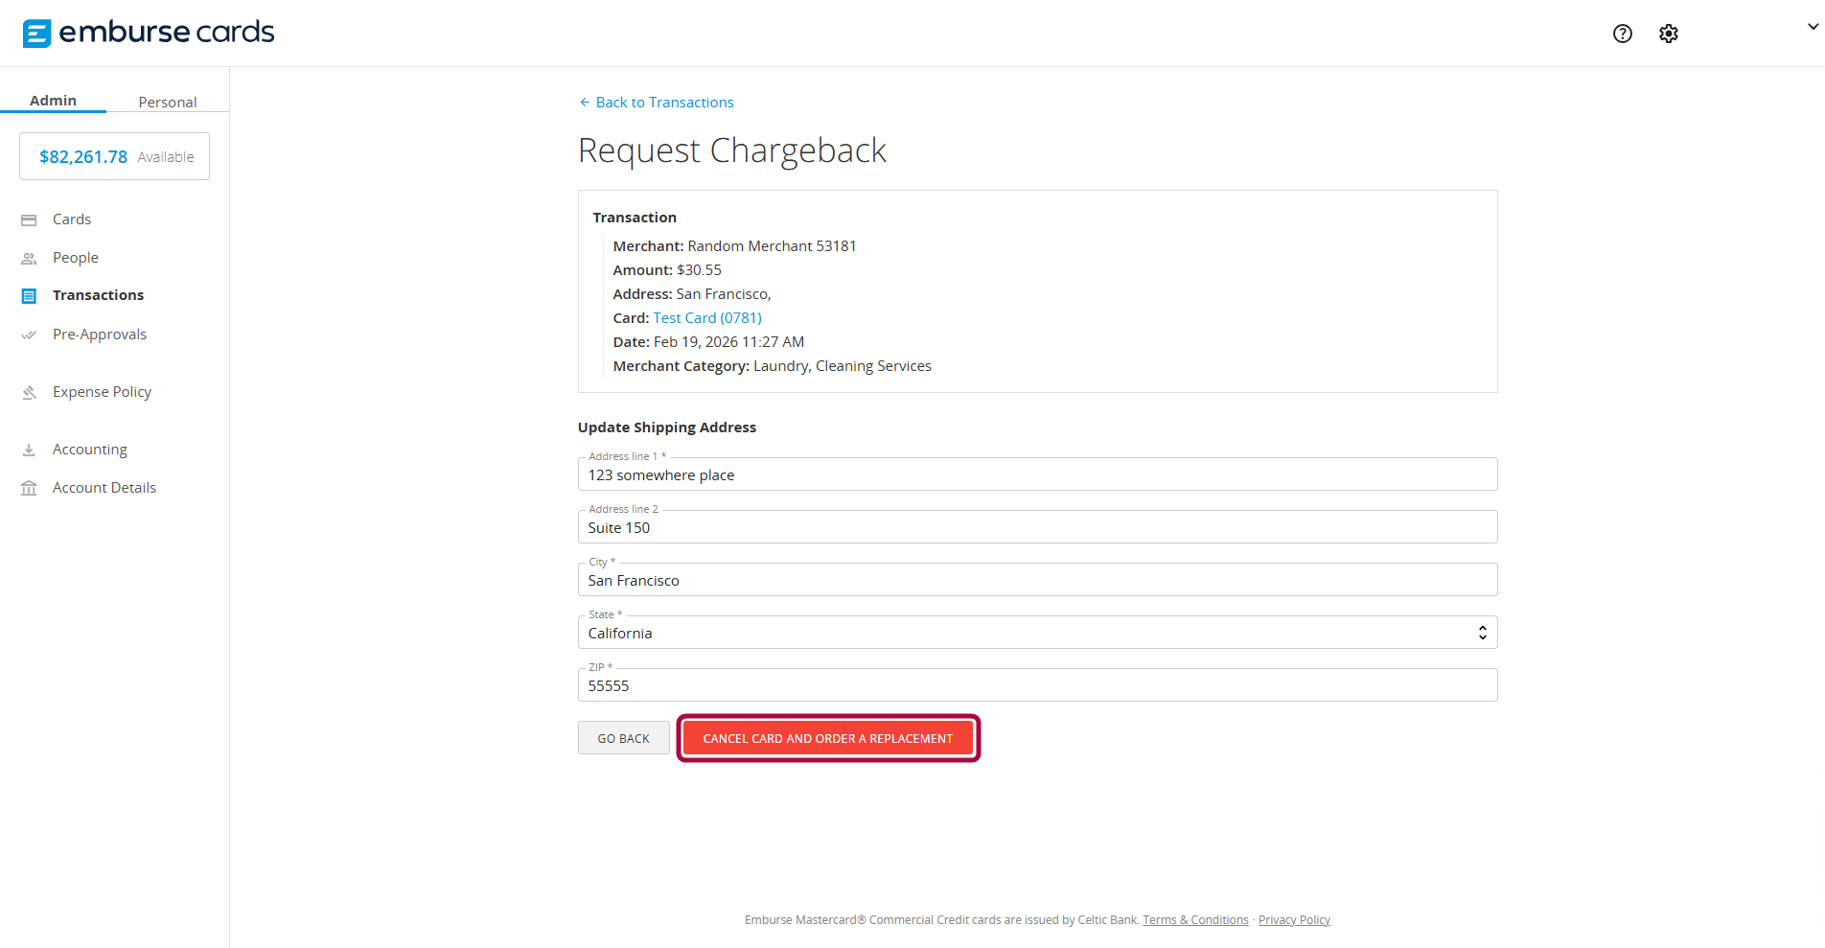Click the Transactions sidebar icon
This screenshot has height=948, width=1825.
30,295
